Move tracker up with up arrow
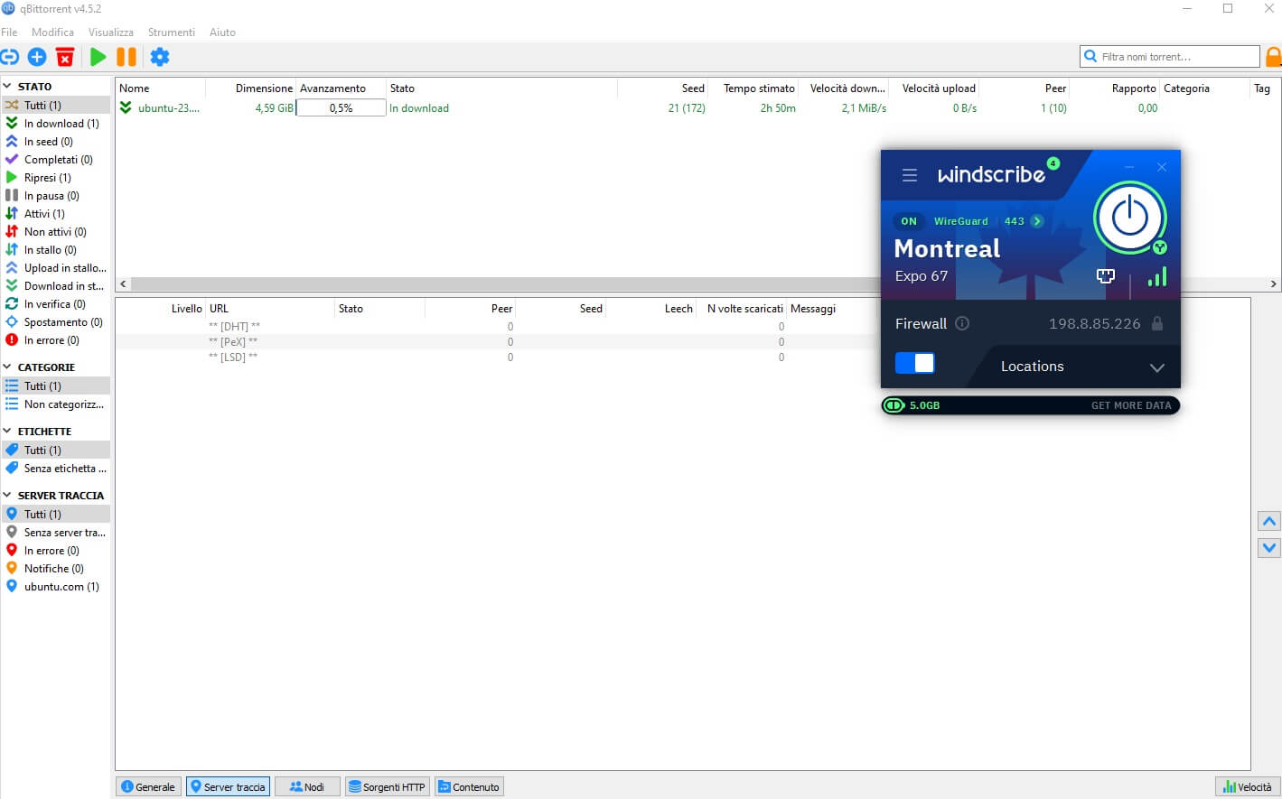This screenshot has width=1282, height=799. [1269, 522]
